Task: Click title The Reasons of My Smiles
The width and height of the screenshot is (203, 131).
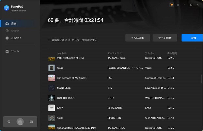Action: click(x=71, y=78)
